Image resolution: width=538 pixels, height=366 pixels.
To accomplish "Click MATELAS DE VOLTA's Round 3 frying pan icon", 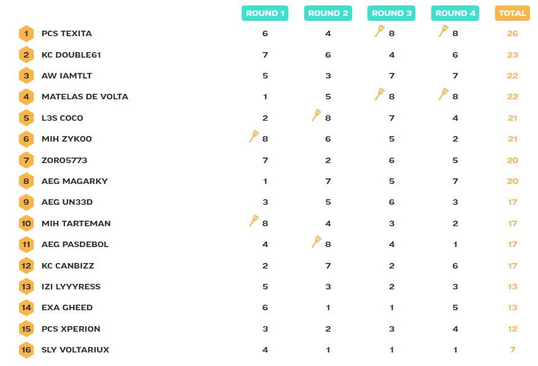I will tap(380, 94).
